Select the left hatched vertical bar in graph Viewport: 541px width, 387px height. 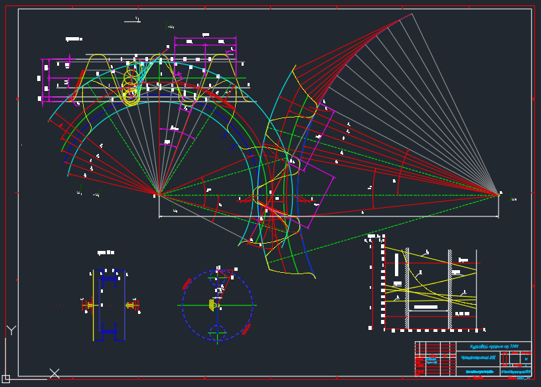click(x=406, y=289)
